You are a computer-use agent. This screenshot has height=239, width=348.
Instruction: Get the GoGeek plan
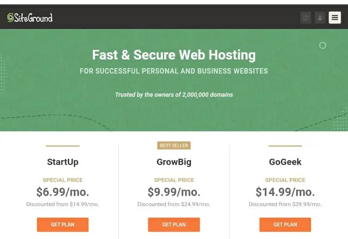point(285,224)
